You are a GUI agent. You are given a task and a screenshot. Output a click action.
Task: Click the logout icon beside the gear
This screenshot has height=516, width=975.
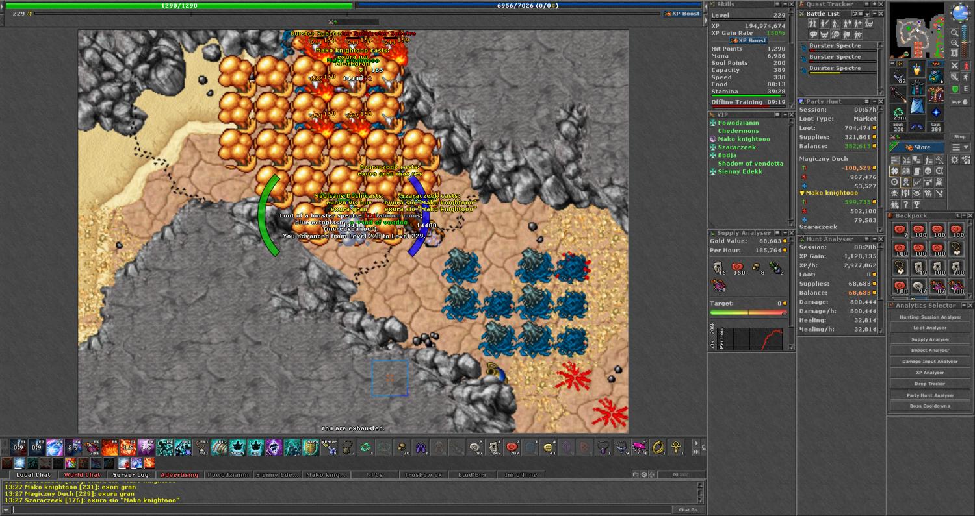pos(966,160)
